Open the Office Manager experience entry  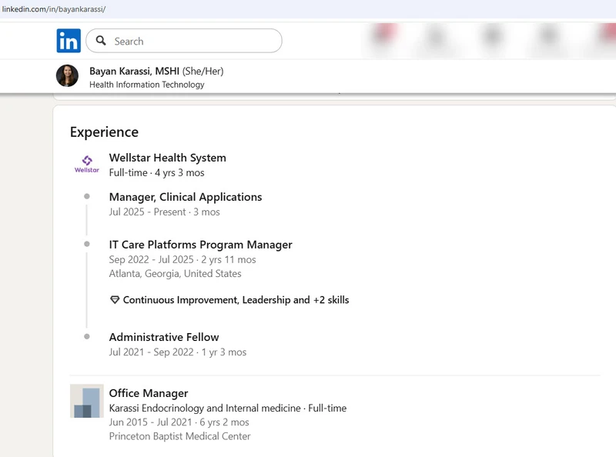(149, 393)
